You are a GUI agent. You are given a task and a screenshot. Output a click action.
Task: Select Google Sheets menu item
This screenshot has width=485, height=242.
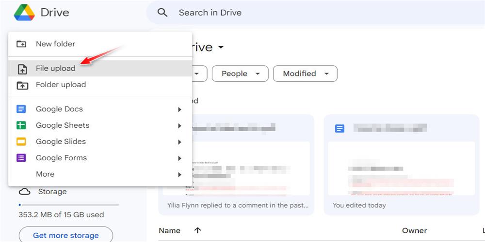click(x=100, y=125)
